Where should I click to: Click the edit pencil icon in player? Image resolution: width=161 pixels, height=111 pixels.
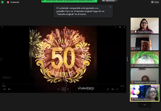(108, 89)
